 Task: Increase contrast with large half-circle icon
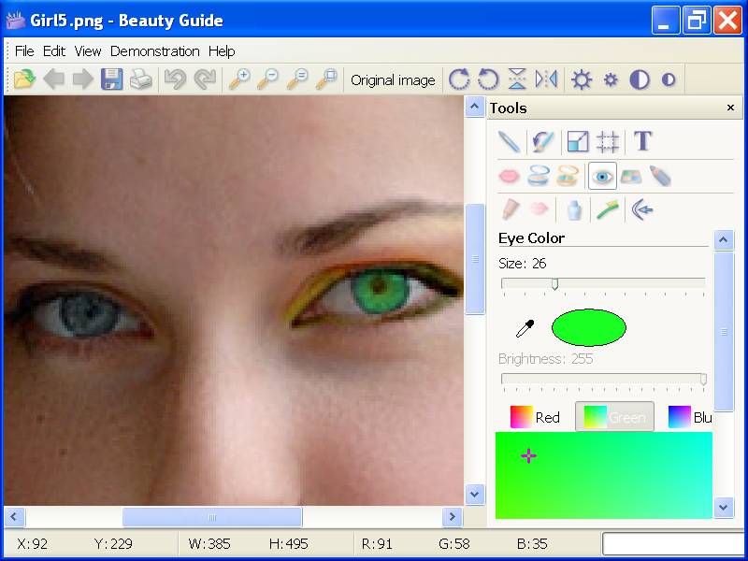[x=640, y=79]
